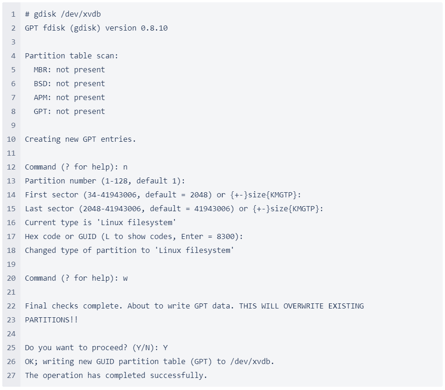The width and height of the screenshot is (445, 390).
Task: Click the 'Last sector' prompt line
Action: [x=174, y=208]
